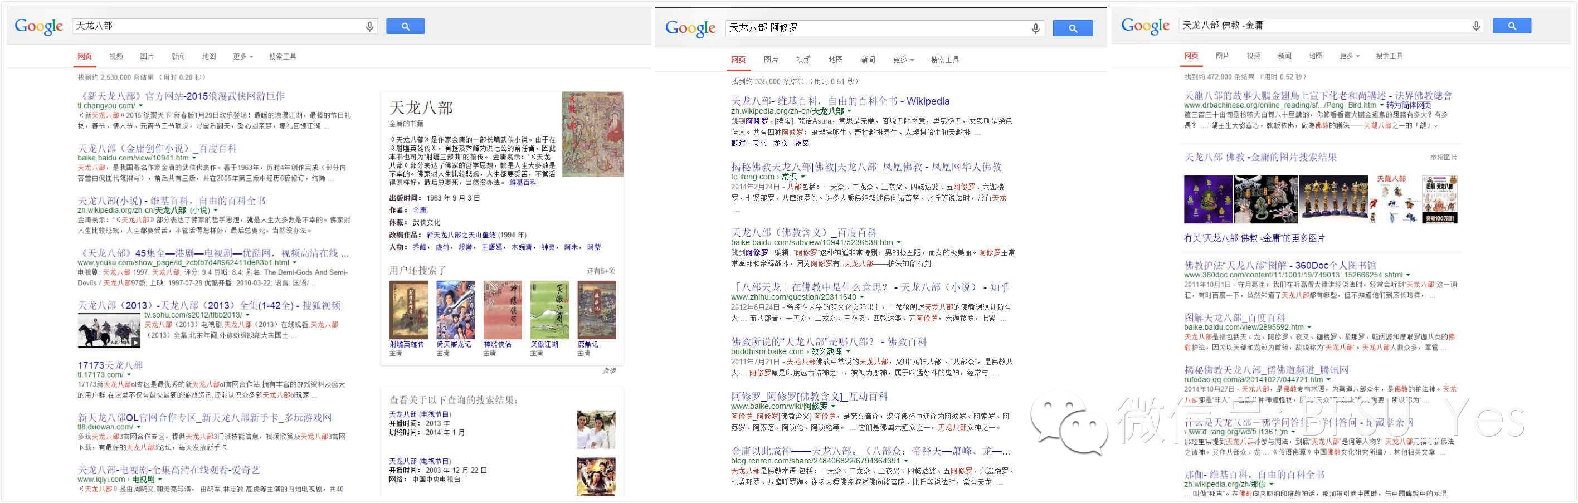Click the Google logo above the middle results page

click(x=690, y=28)
